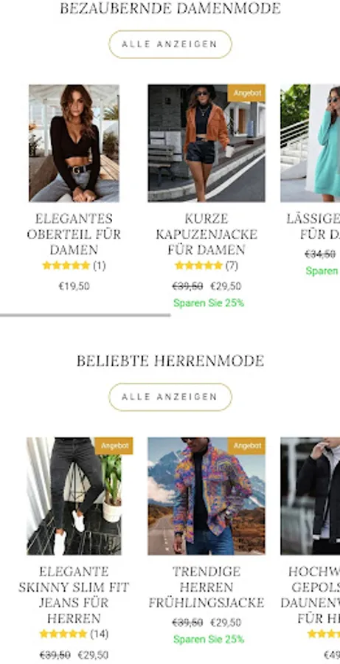Click star rating of Elegantes Oberteil
The image size is (340, 664).
[66, 266]
